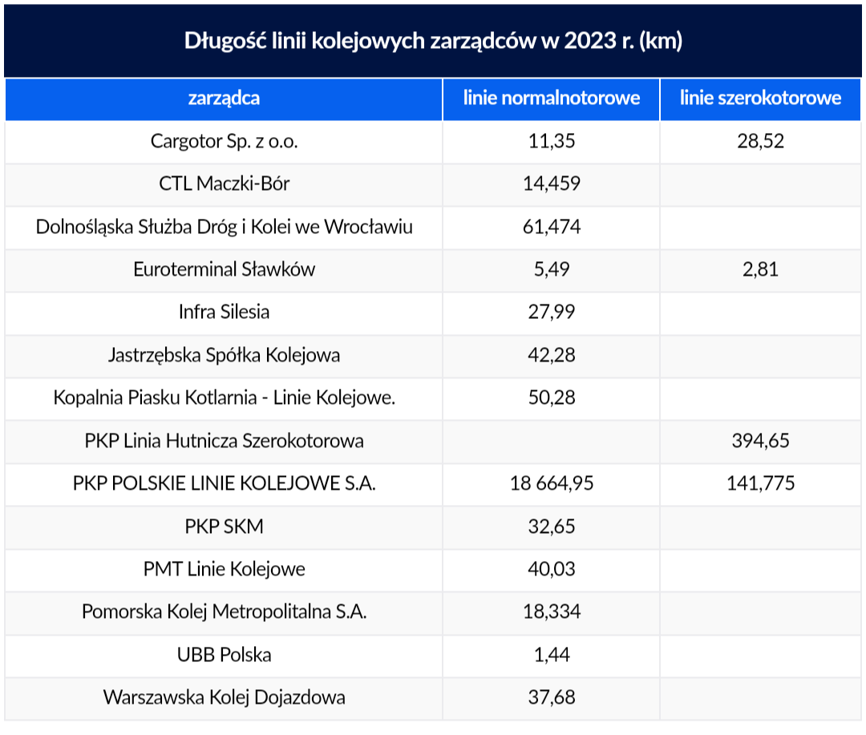Select the 'zarządca' column header
Viewport: 866px width, 735px height.
224,99
